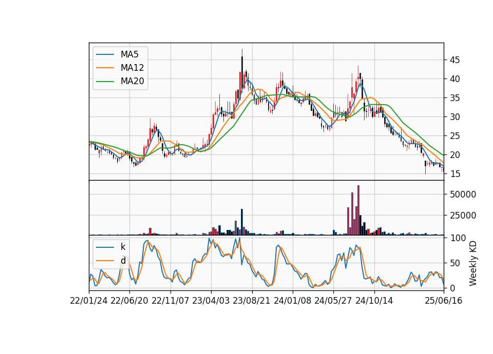This screenshot has height=354, width=493.
Task: Click the price axis value 30
Action: click(455, 117)
